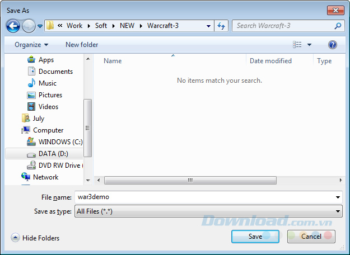The image size is (350, 255).
Task: Expand the arrow after Soft breadcrumb
Action: click(113, 26)
